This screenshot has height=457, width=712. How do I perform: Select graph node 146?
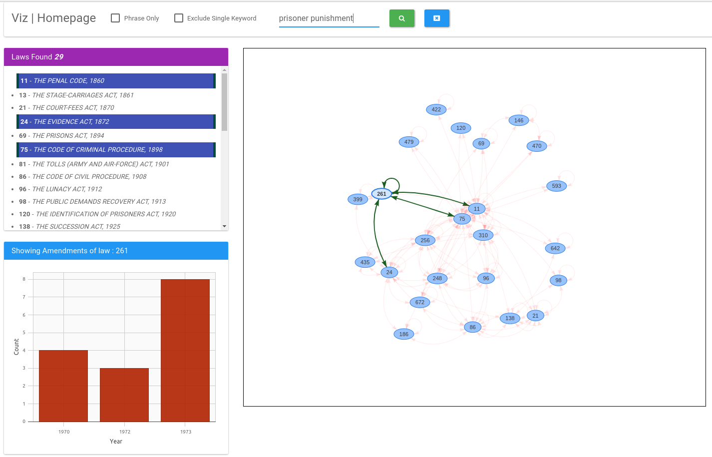pyautogui.click(x=519, y=120)
